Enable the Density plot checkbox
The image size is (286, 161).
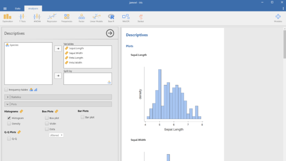click(x=9, y=123)
